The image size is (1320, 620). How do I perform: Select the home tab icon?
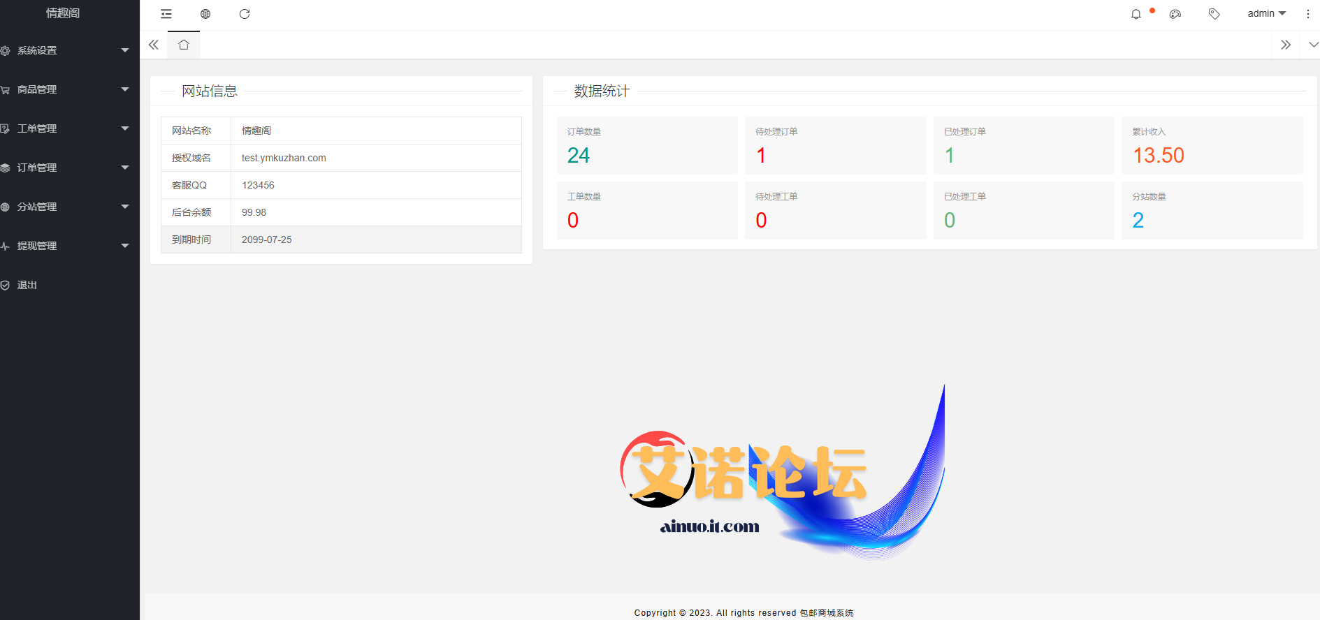tap(184, 45)
